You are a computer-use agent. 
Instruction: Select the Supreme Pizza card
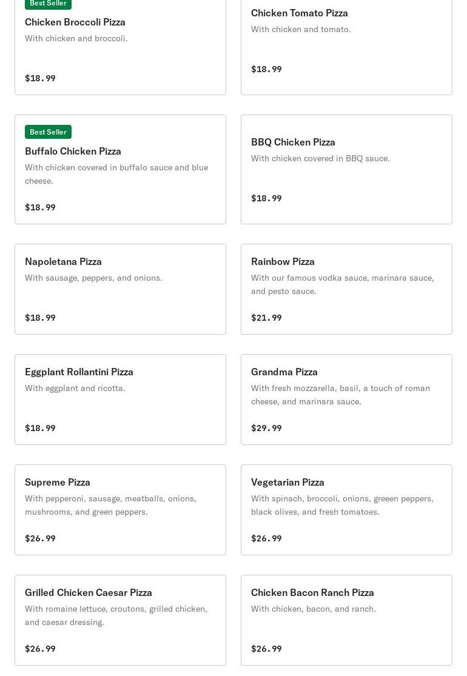tap(120, 509)
